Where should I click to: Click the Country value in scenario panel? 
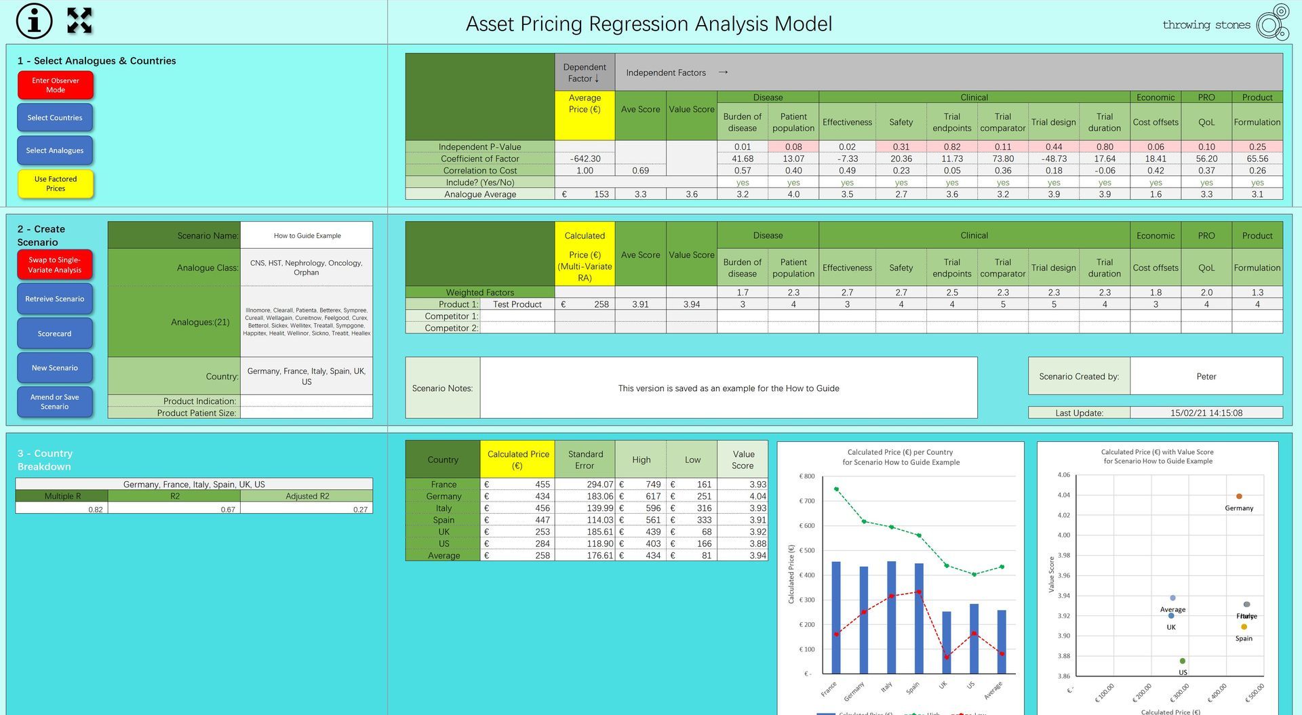(307, 376)
